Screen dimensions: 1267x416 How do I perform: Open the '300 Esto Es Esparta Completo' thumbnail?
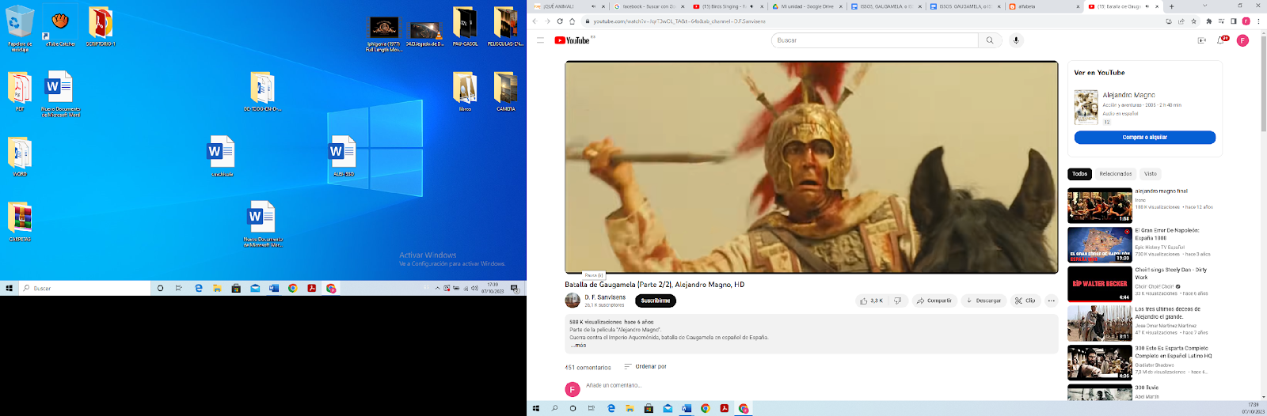click(x=1100, y=363)
